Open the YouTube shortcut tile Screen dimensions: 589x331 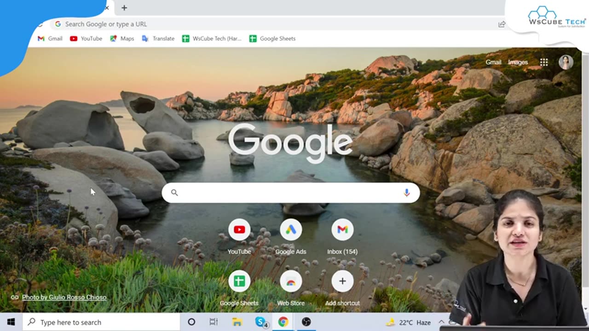pos(239,237)
